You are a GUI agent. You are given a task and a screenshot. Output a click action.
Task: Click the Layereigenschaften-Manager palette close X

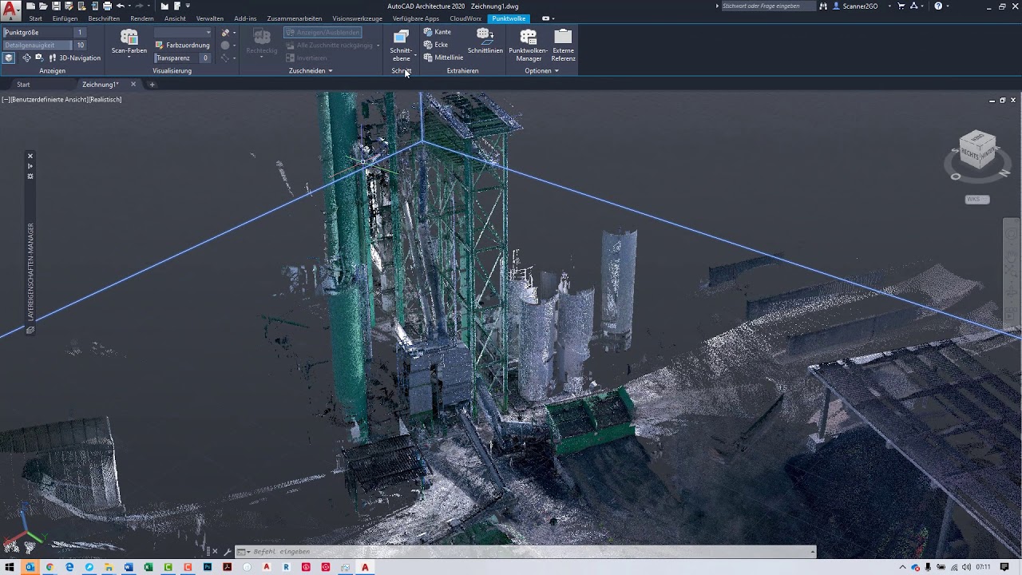click(30, 157)
